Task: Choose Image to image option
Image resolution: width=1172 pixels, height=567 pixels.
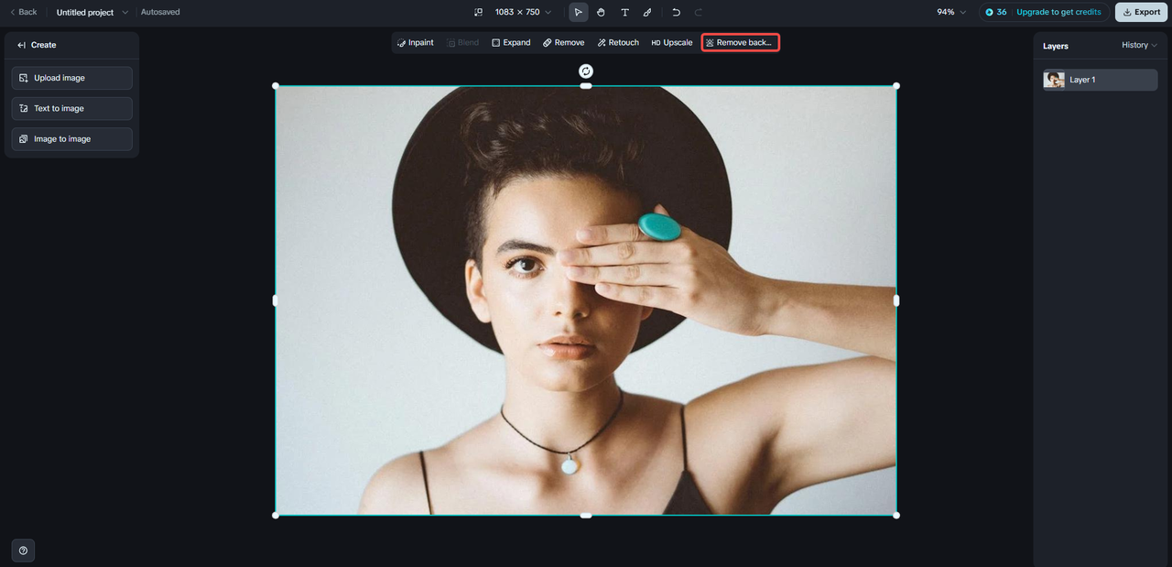Action: [72, 138]
